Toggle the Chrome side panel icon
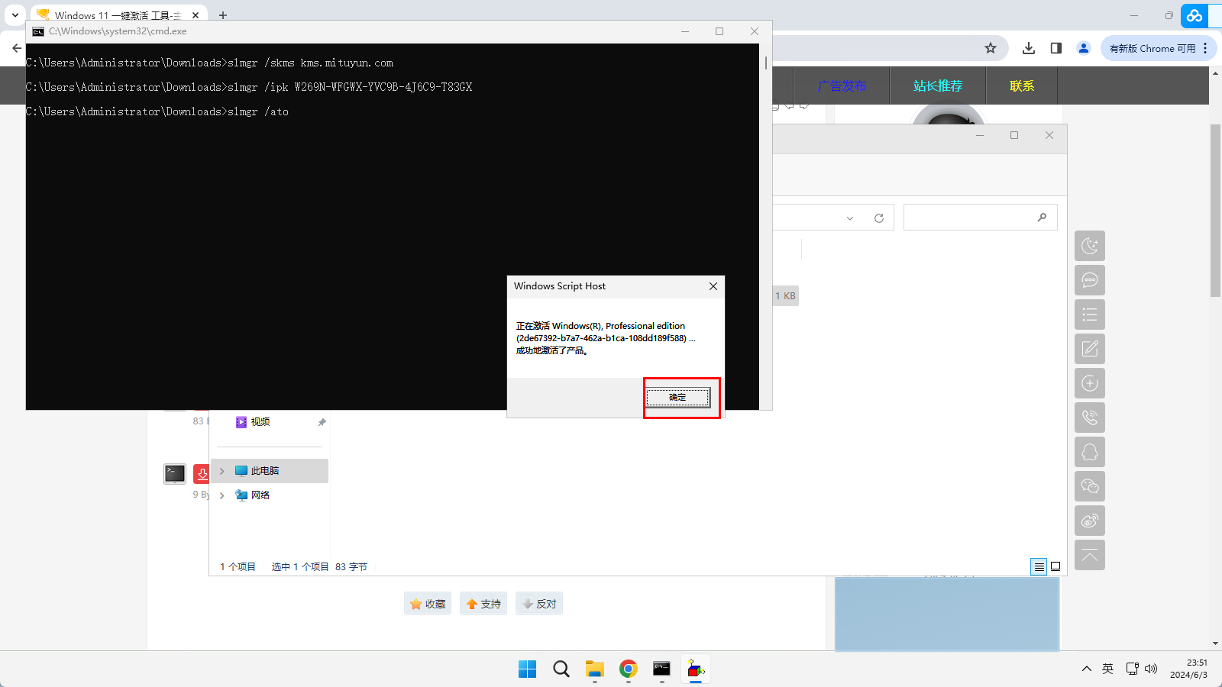 pyautogui.click(x=1056, y=48)
